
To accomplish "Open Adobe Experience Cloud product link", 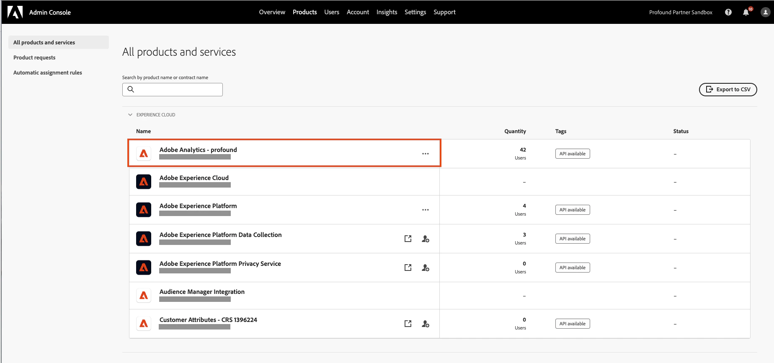I will pos(194,178).
